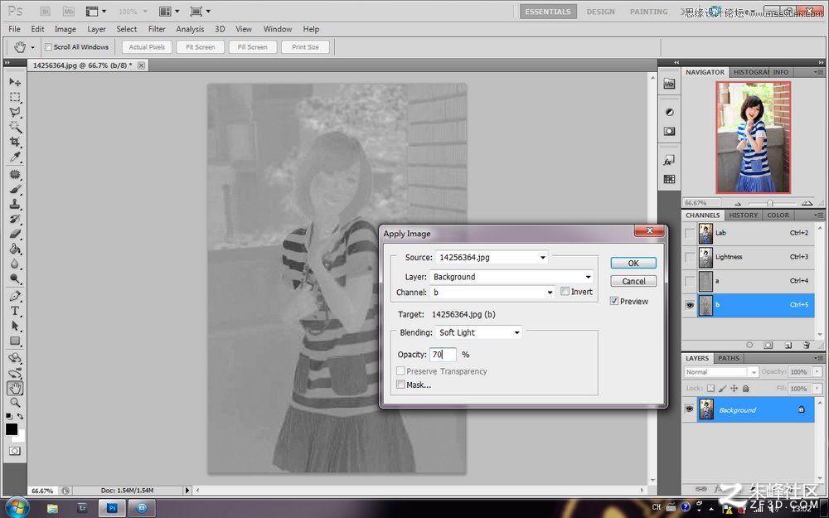The width and height of the screenshot is (829, 518).
Task: Select the Blur tool
Action: [15, 264]
